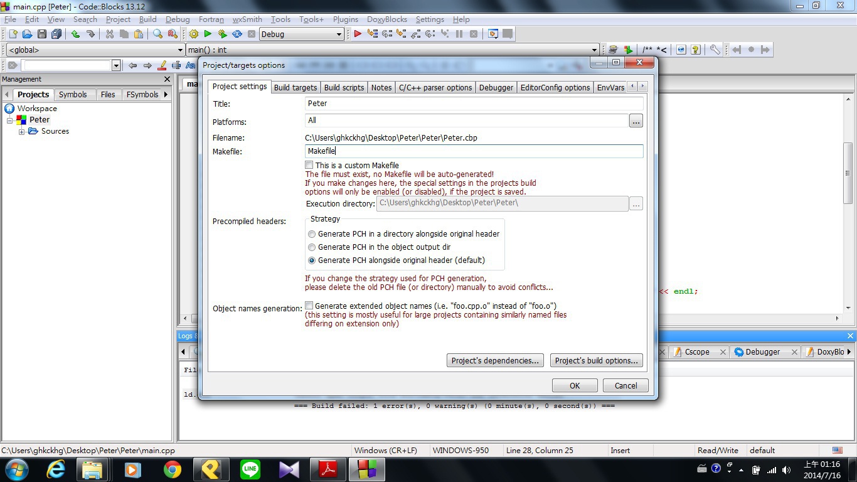
Task: Collapse the Peter project node
Action: (10, 120)
